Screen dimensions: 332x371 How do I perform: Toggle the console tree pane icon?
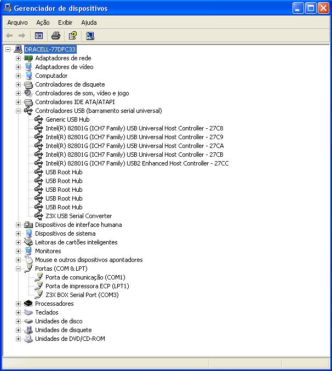[x=39, y=36]
